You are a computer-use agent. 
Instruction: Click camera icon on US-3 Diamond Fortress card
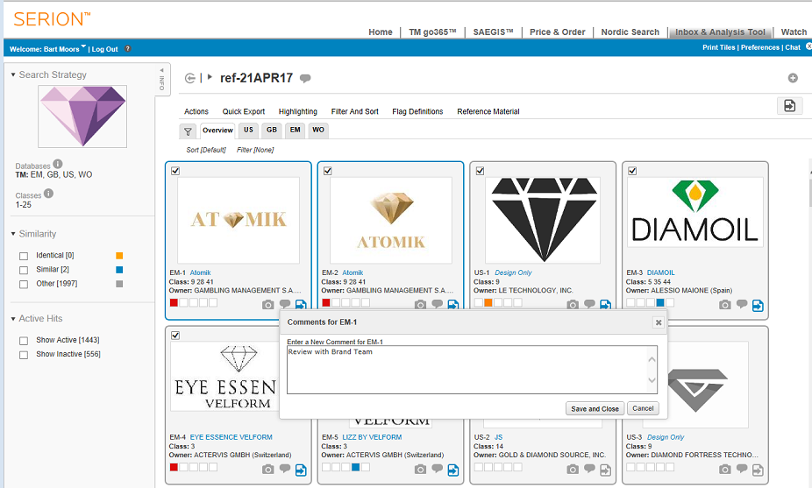point(724,470)
